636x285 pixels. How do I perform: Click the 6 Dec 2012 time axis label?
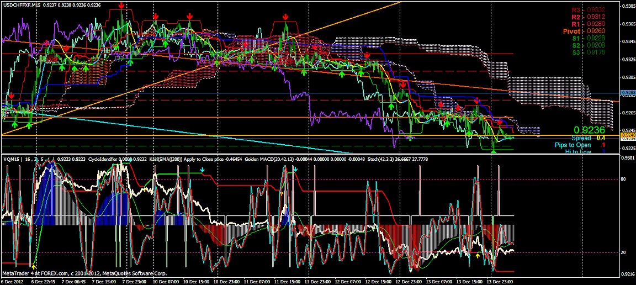[12, 281]
